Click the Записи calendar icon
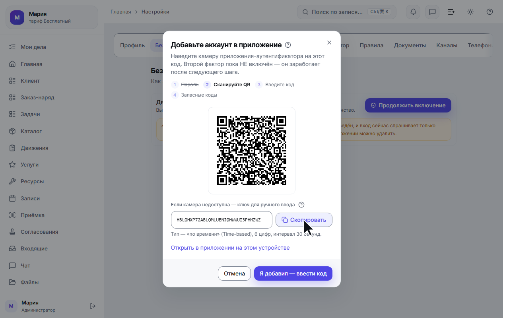Viewport: 509px width, 318px height. point(12,198)
